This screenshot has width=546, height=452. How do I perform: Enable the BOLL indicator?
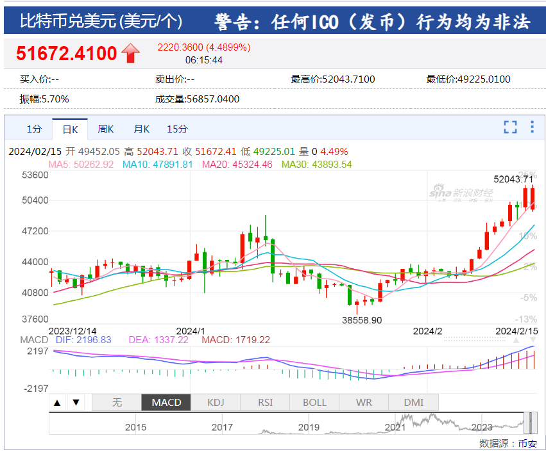tap(314, 402)
